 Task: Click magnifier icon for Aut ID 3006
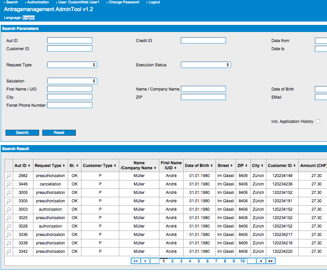point(9,193)
